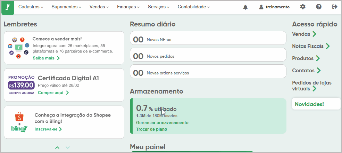The image size is (342, 153).
Task: Show previous reminders with up chevron
Action: (57, 147)
